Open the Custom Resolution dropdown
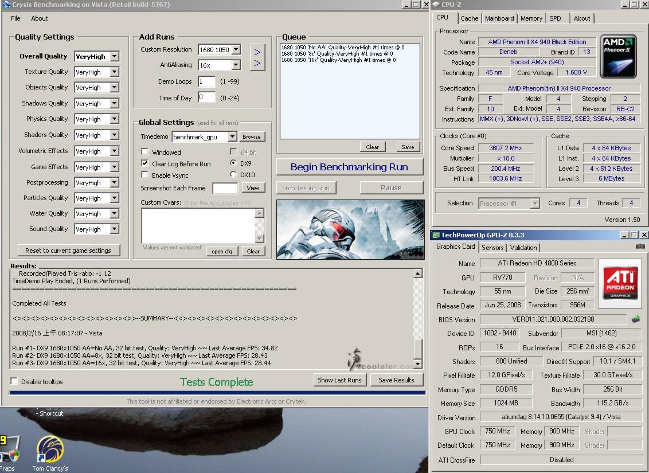 click(x=236, y=50)
